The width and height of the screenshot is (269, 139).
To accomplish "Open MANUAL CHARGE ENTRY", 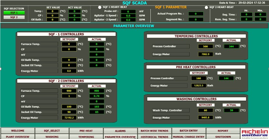I will point(189,137).
